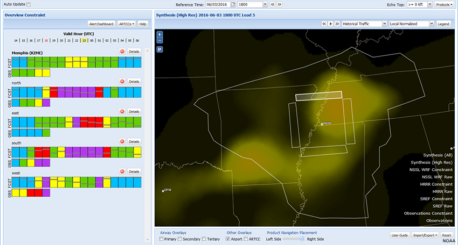Step reference time backward
Screen dimensions: 458x245
tap(273, 4)
